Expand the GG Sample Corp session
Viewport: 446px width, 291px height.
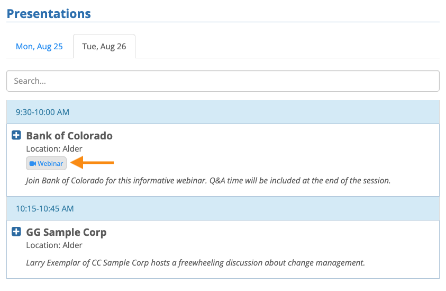(x=16, y=232)
